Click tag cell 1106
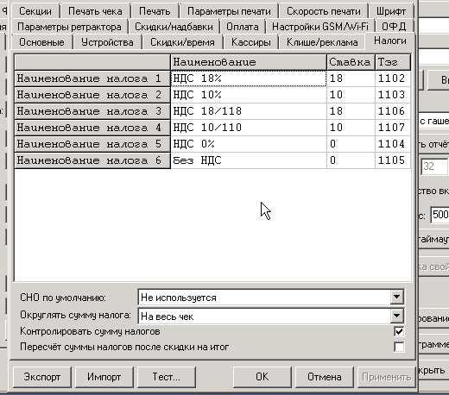The height and width of the screenshot is (395, 449). (393, 111)
